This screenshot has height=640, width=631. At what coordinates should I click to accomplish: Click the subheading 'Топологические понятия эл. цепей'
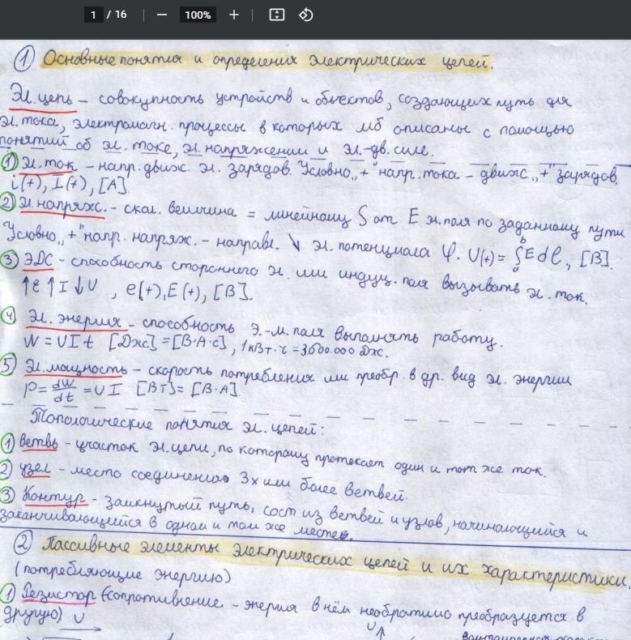tap(176, 423)
